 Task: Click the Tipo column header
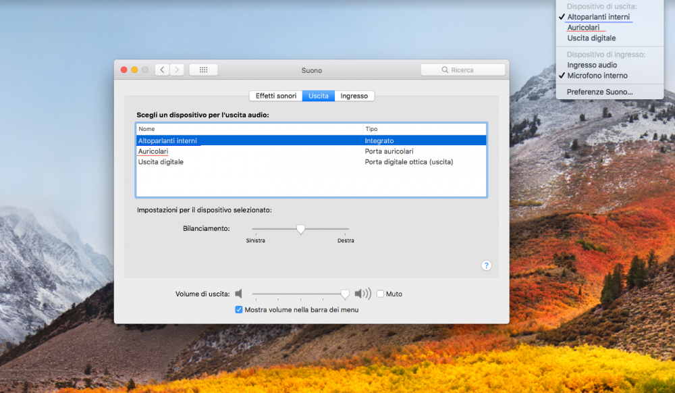[x=425, y=129]
